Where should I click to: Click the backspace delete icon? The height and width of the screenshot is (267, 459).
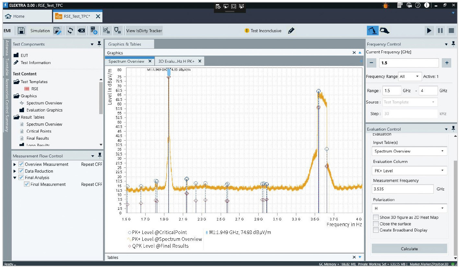pos(81,31)
